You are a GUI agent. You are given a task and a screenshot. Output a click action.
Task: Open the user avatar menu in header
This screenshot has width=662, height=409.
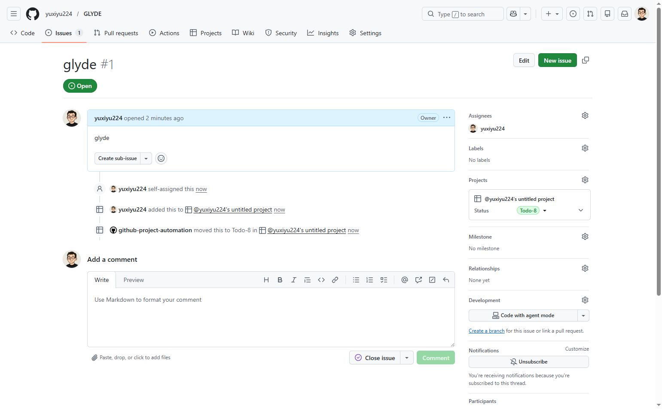click(642, 14)
